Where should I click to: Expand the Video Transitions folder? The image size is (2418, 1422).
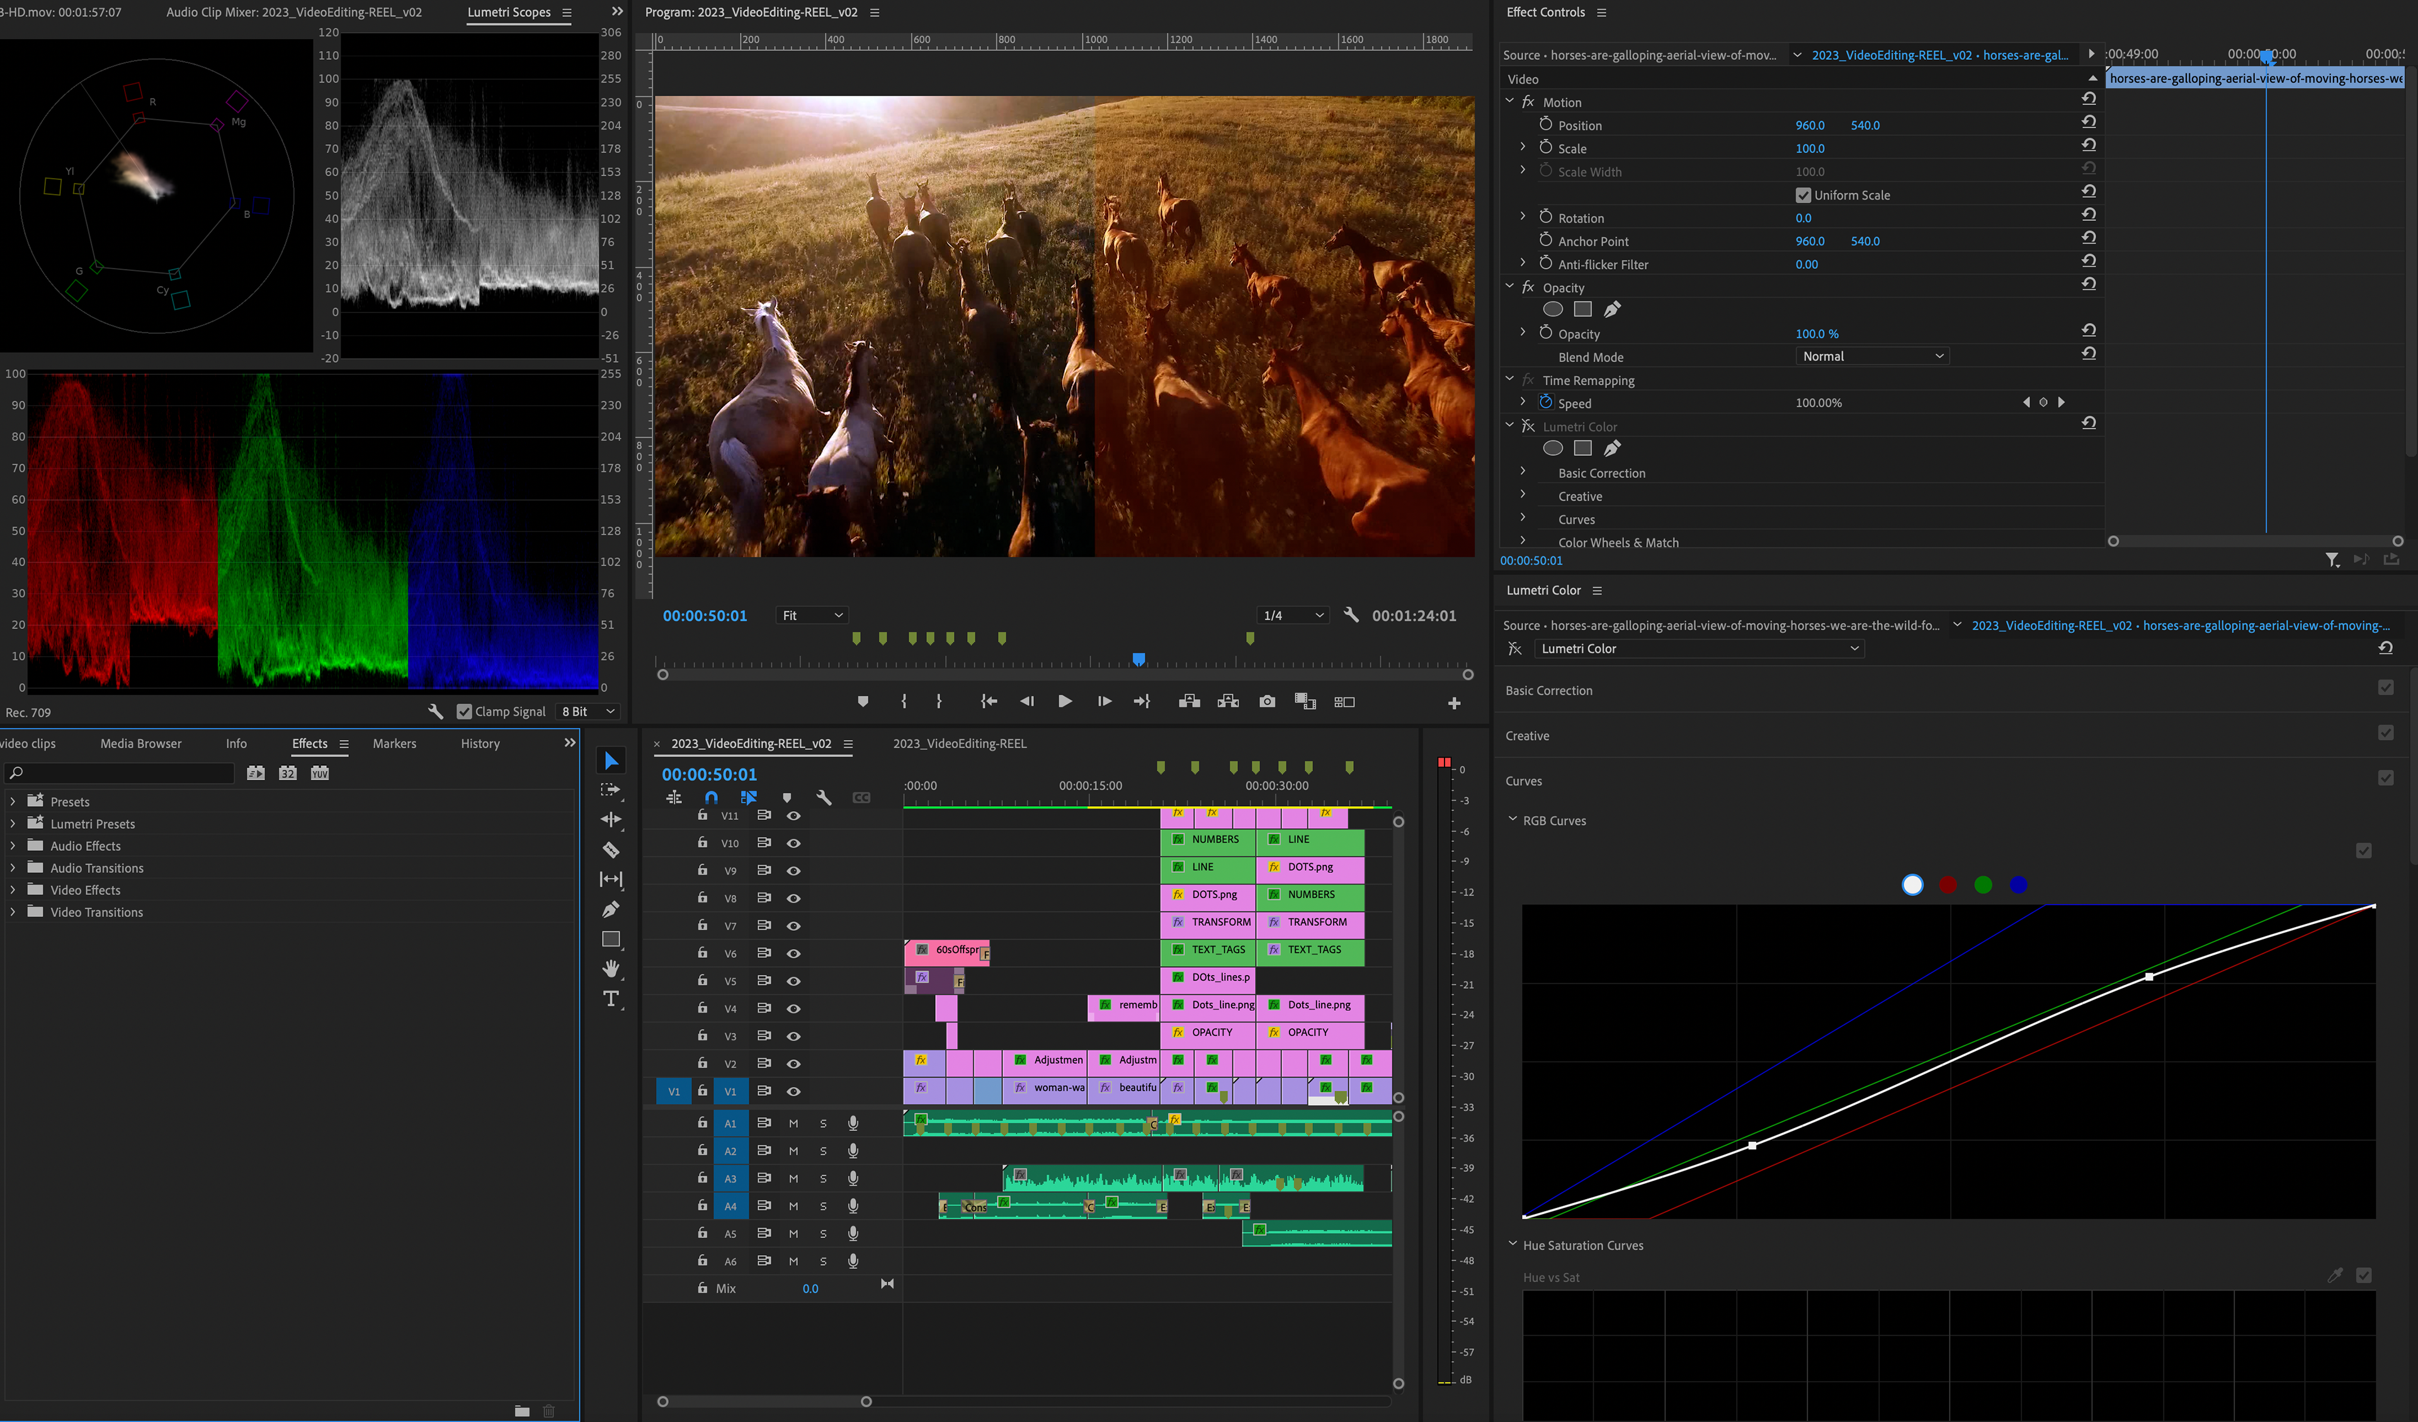[x=13, y=911]
